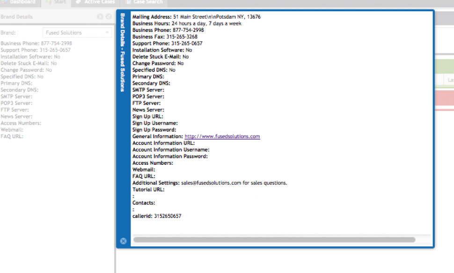Open the Active Cases tab
Viewport: 454px width, 273px height.
[95, 2]
